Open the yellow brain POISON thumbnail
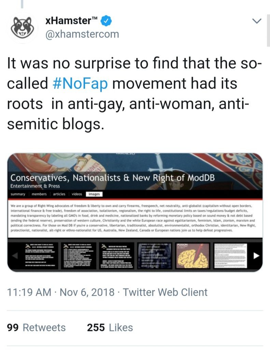 coord(194,255)
